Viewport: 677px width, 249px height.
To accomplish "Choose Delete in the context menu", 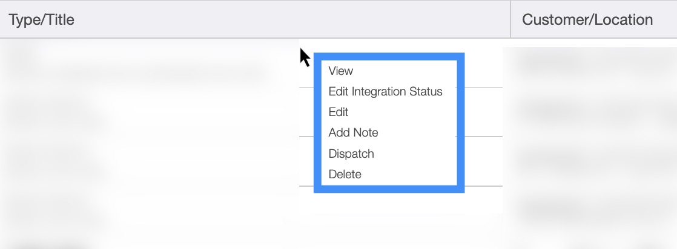I will coord(345,175).
